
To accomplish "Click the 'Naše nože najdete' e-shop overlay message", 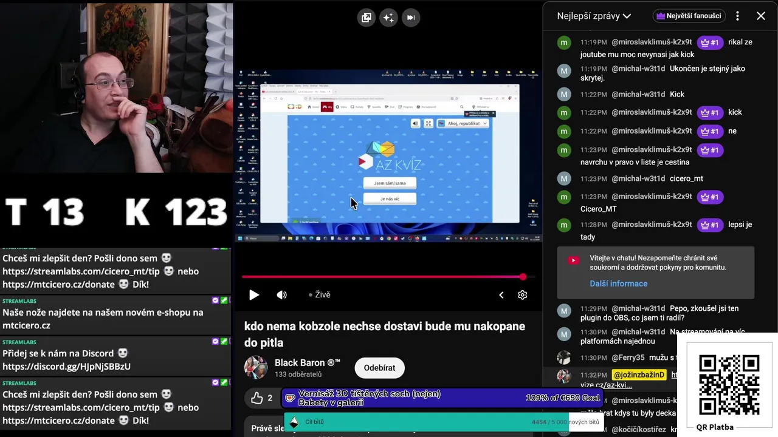I will [115, 316].
